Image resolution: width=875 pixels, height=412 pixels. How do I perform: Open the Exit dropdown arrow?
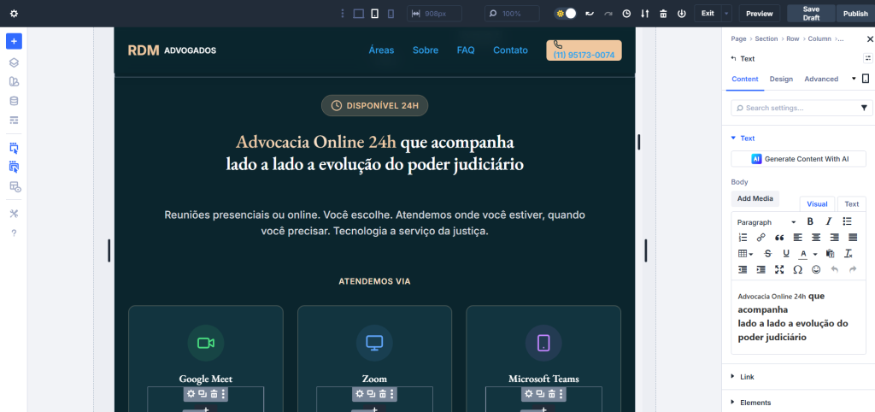726,14
